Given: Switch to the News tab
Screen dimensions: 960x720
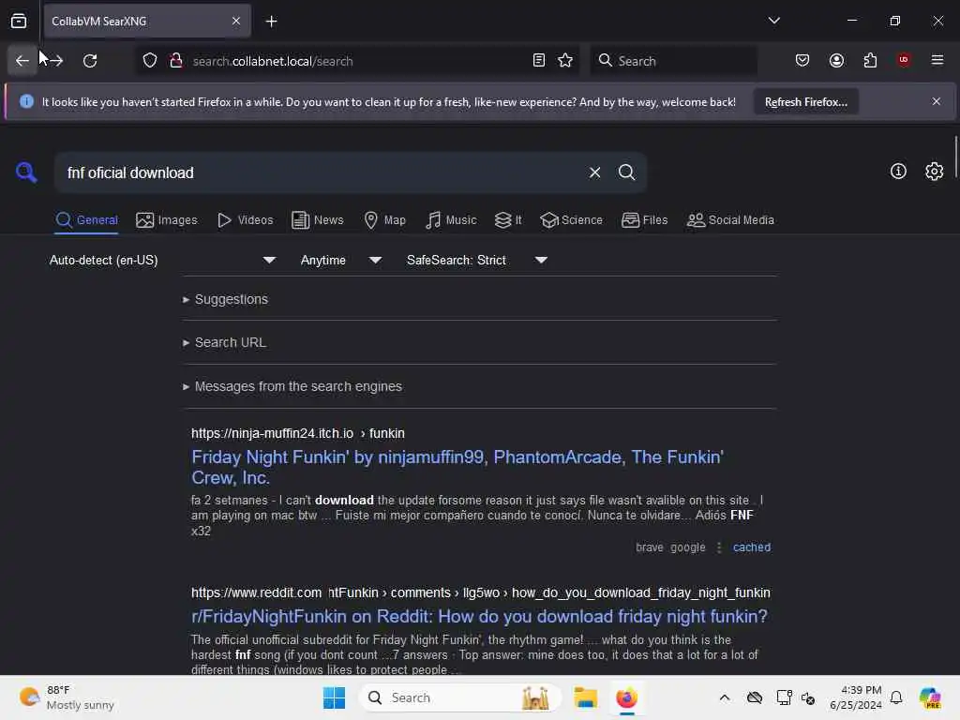Looking at the screenshot, I should pos(317,220).
